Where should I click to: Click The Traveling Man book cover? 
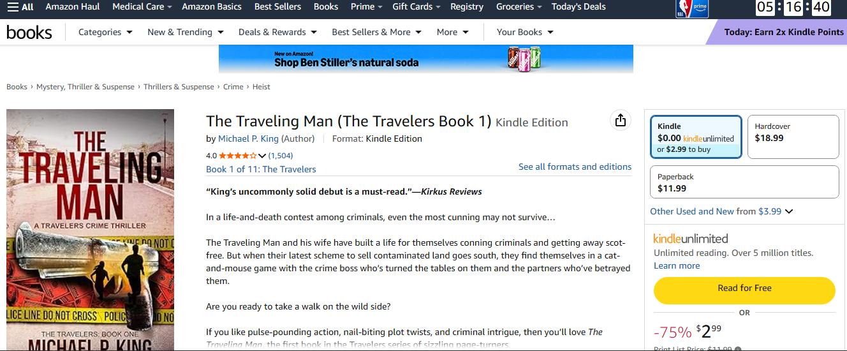point(91,230)
